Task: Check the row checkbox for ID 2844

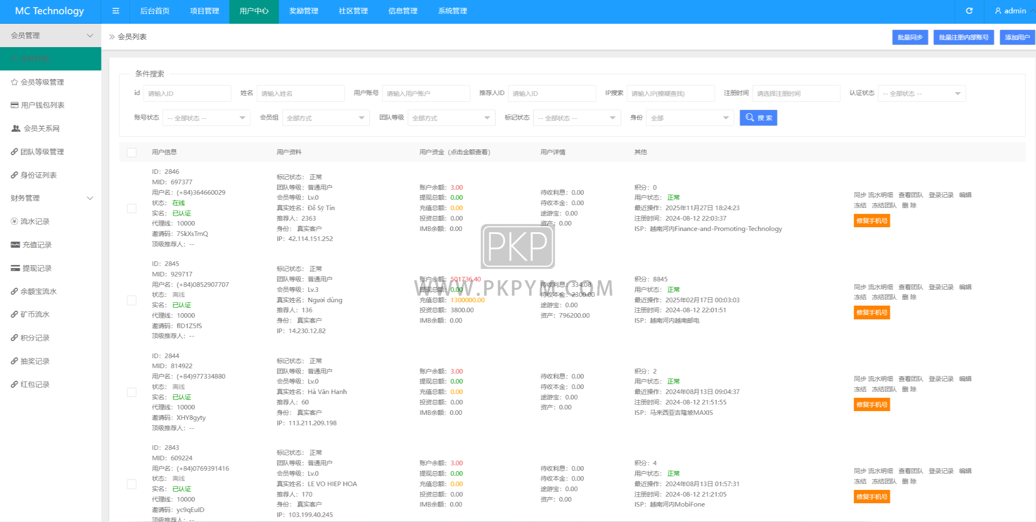Action: tap(132, 392)
